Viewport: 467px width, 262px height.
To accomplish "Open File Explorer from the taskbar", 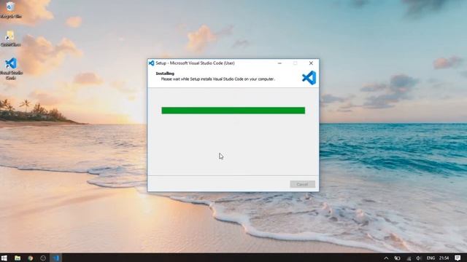I will 18,258.
